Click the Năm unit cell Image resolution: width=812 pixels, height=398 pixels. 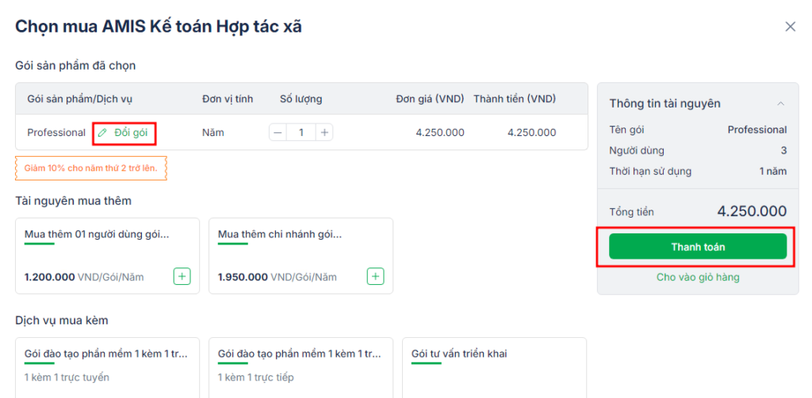tap(213, 133)
